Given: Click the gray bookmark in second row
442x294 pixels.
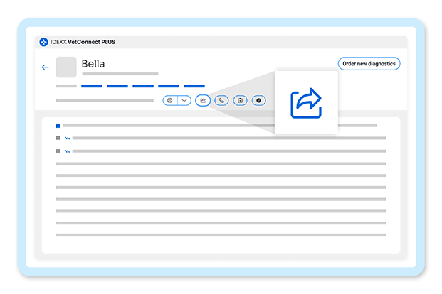Looking at the screenshot, I should pos(58,138).
